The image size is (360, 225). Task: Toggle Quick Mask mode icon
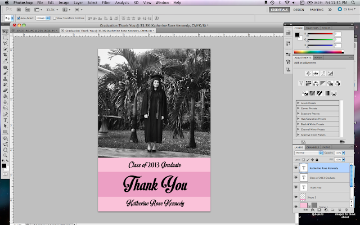(x=5, y=174)
